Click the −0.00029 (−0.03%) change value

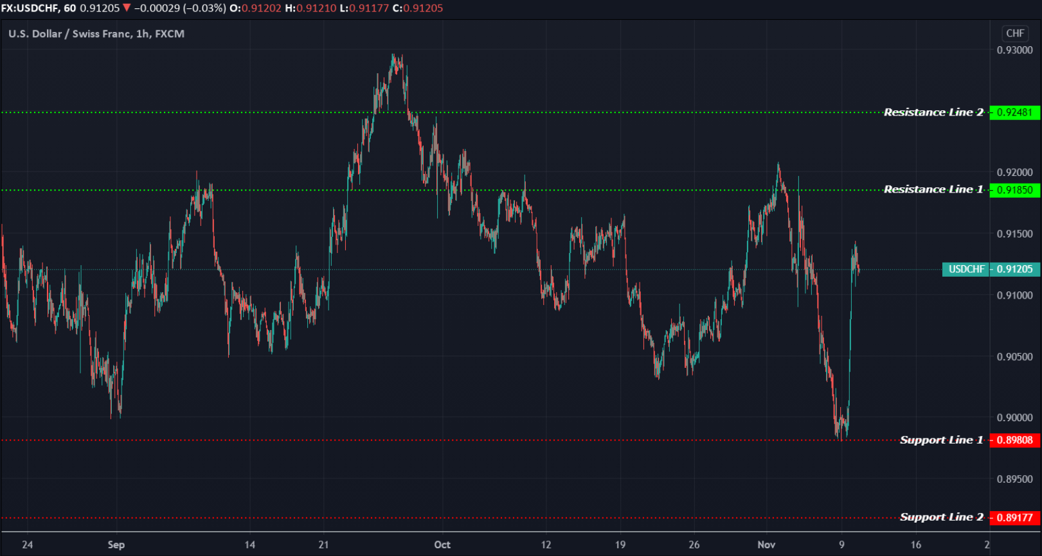click(180, 8)
